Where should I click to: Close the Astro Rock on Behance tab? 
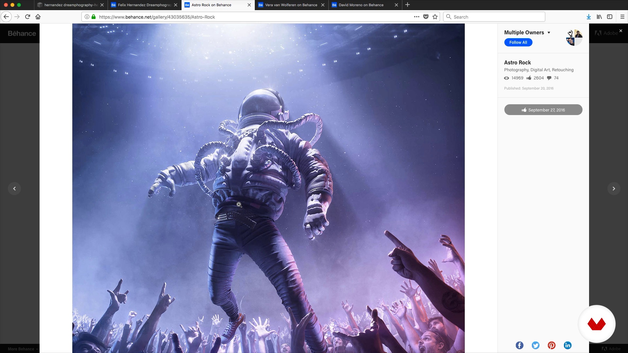click(249, 5)
